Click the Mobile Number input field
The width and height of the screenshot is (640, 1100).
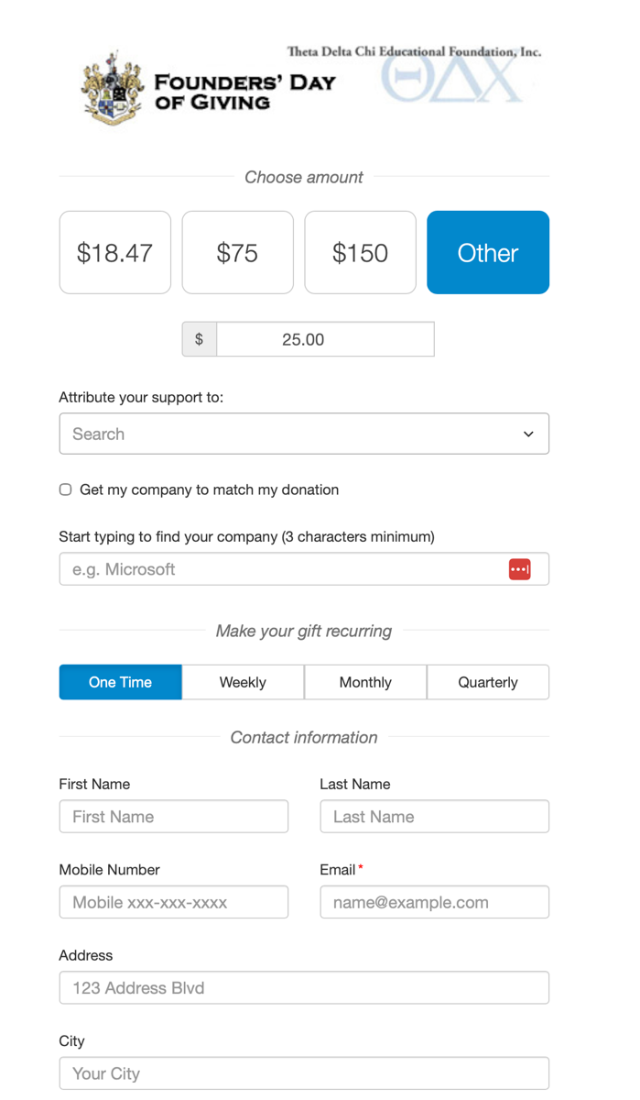click(x=174, y=902)
